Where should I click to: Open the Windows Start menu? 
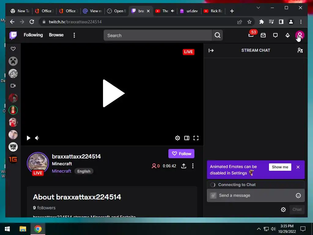point(7,229)
